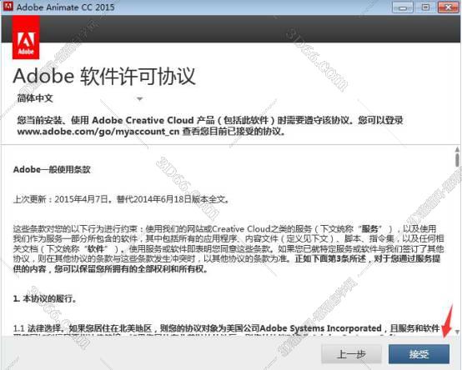
Task: Click the www.adobe.com/go/myaccount_cn address text
Action: (x=98, y=132)
